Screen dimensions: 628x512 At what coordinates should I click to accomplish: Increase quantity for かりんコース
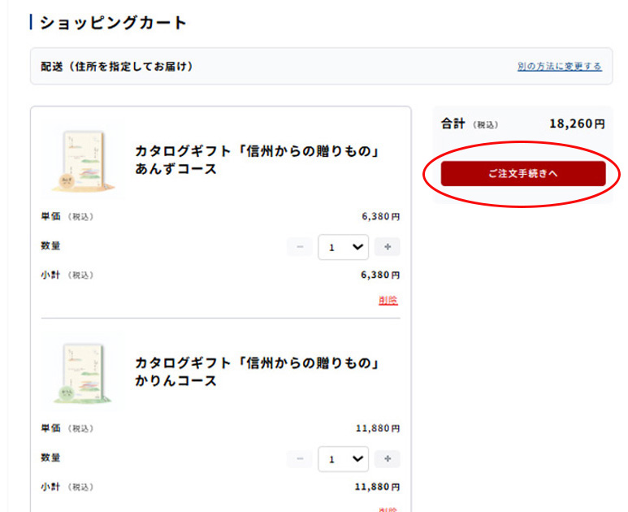coord(388,458)
